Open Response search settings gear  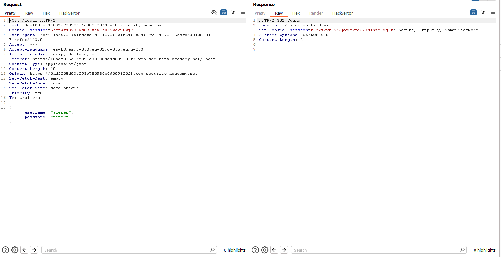pos(265,250)
